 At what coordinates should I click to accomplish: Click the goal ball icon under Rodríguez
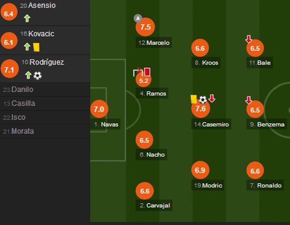37,75
